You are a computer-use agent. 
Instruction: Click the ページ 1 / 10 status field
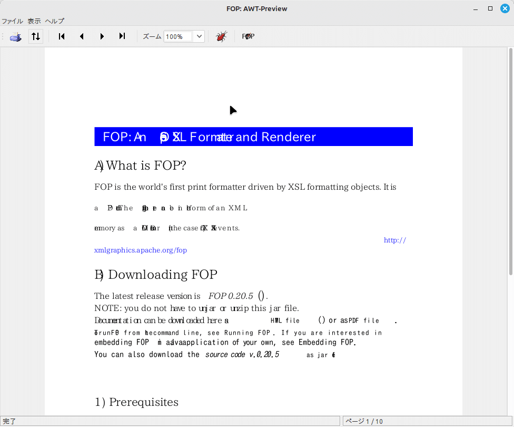428,421
